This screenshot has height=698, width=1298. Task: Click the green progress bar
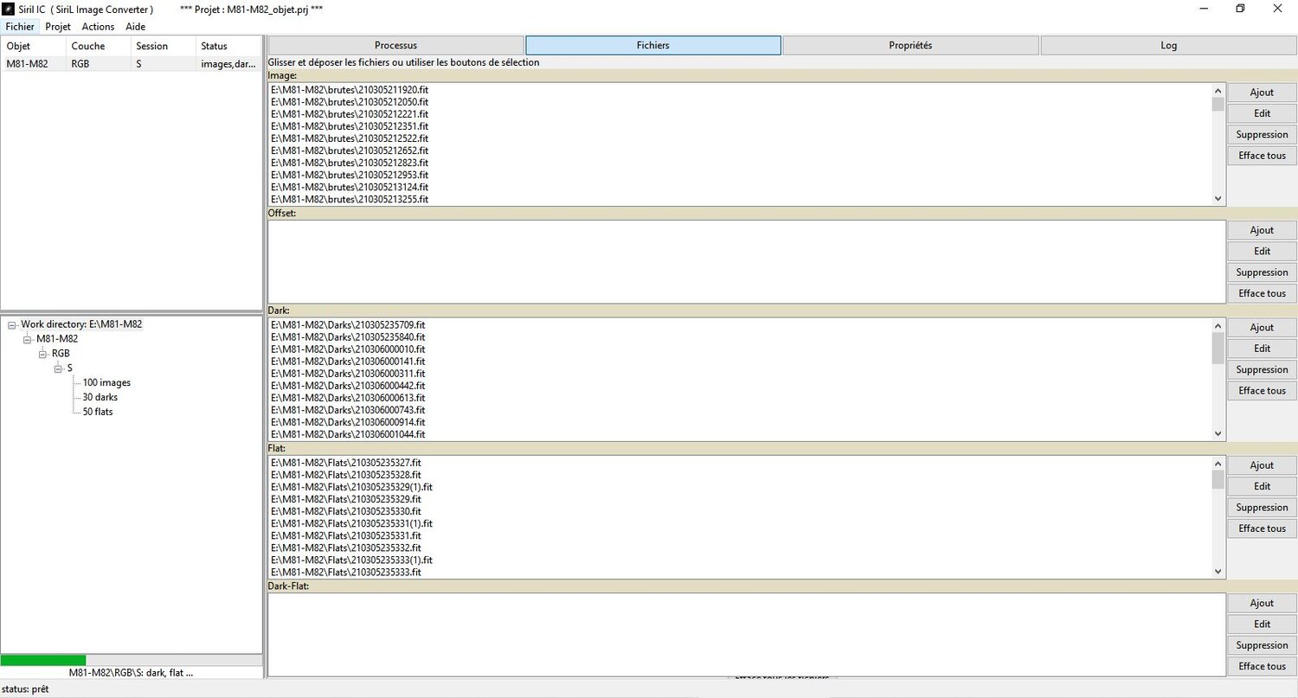tap(43, 660)
